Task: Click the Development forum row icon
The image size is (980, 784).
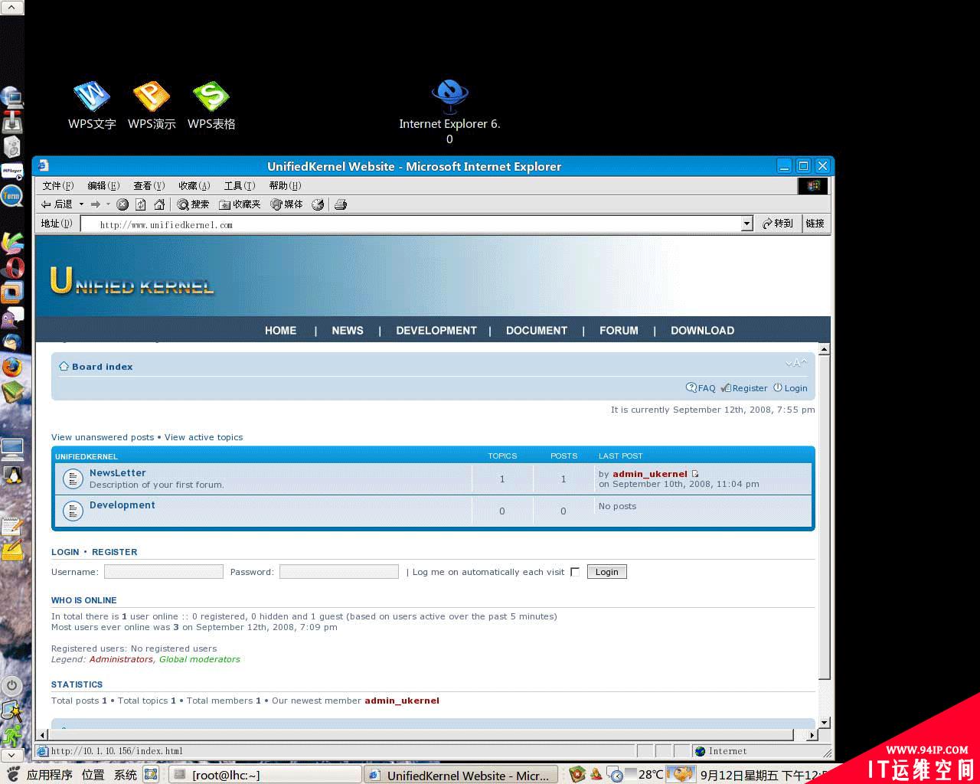Action: point(73,511)
